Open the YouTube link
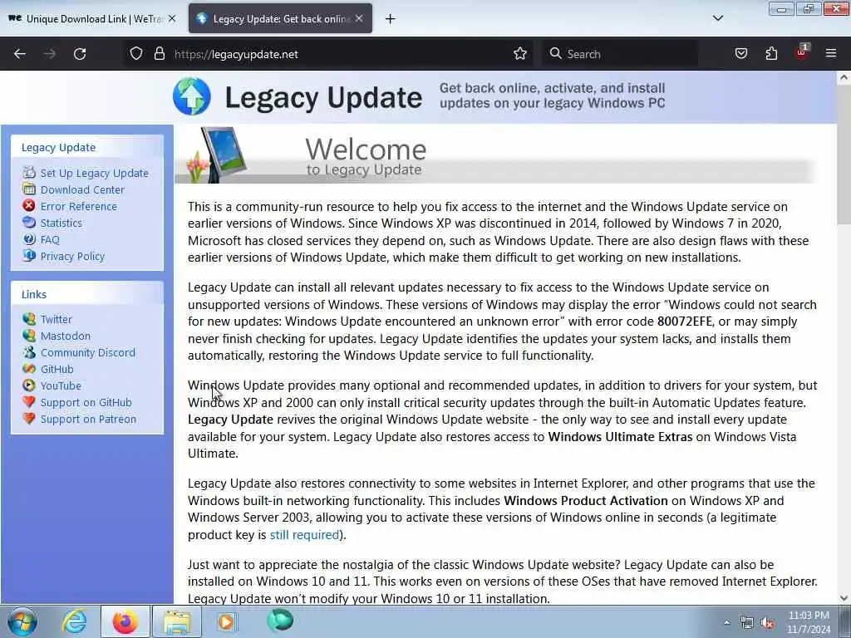Screen dimensions: 851x638 pyautogui.click(x=61, y=385)
